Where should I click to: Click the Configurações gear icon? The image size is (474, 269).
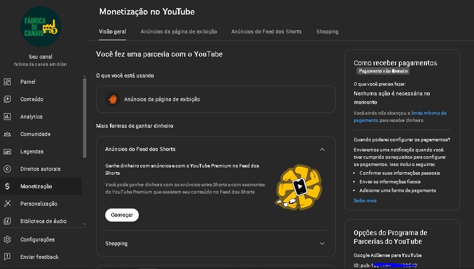(7, 239)
